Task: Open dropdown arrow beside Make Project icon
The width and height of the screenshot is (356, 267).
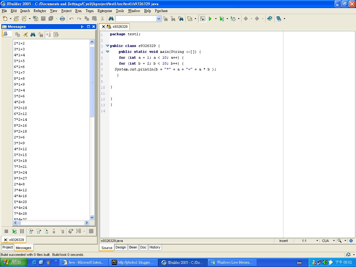Action: point(195,19)
